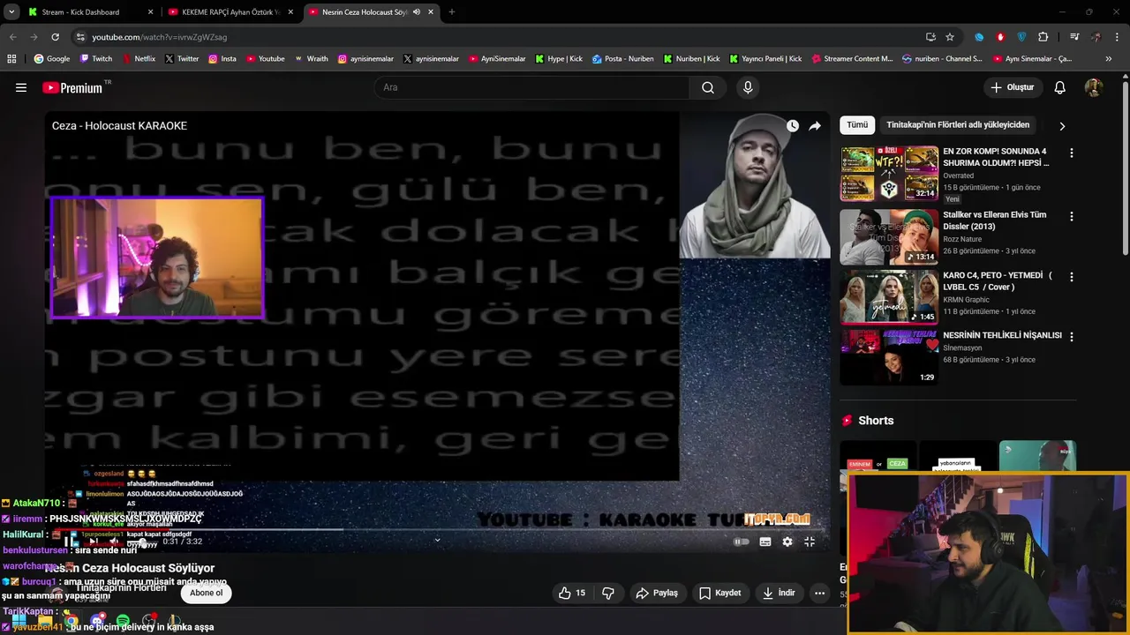
Task: Select the Tümü filter chip
Action: 857,125
